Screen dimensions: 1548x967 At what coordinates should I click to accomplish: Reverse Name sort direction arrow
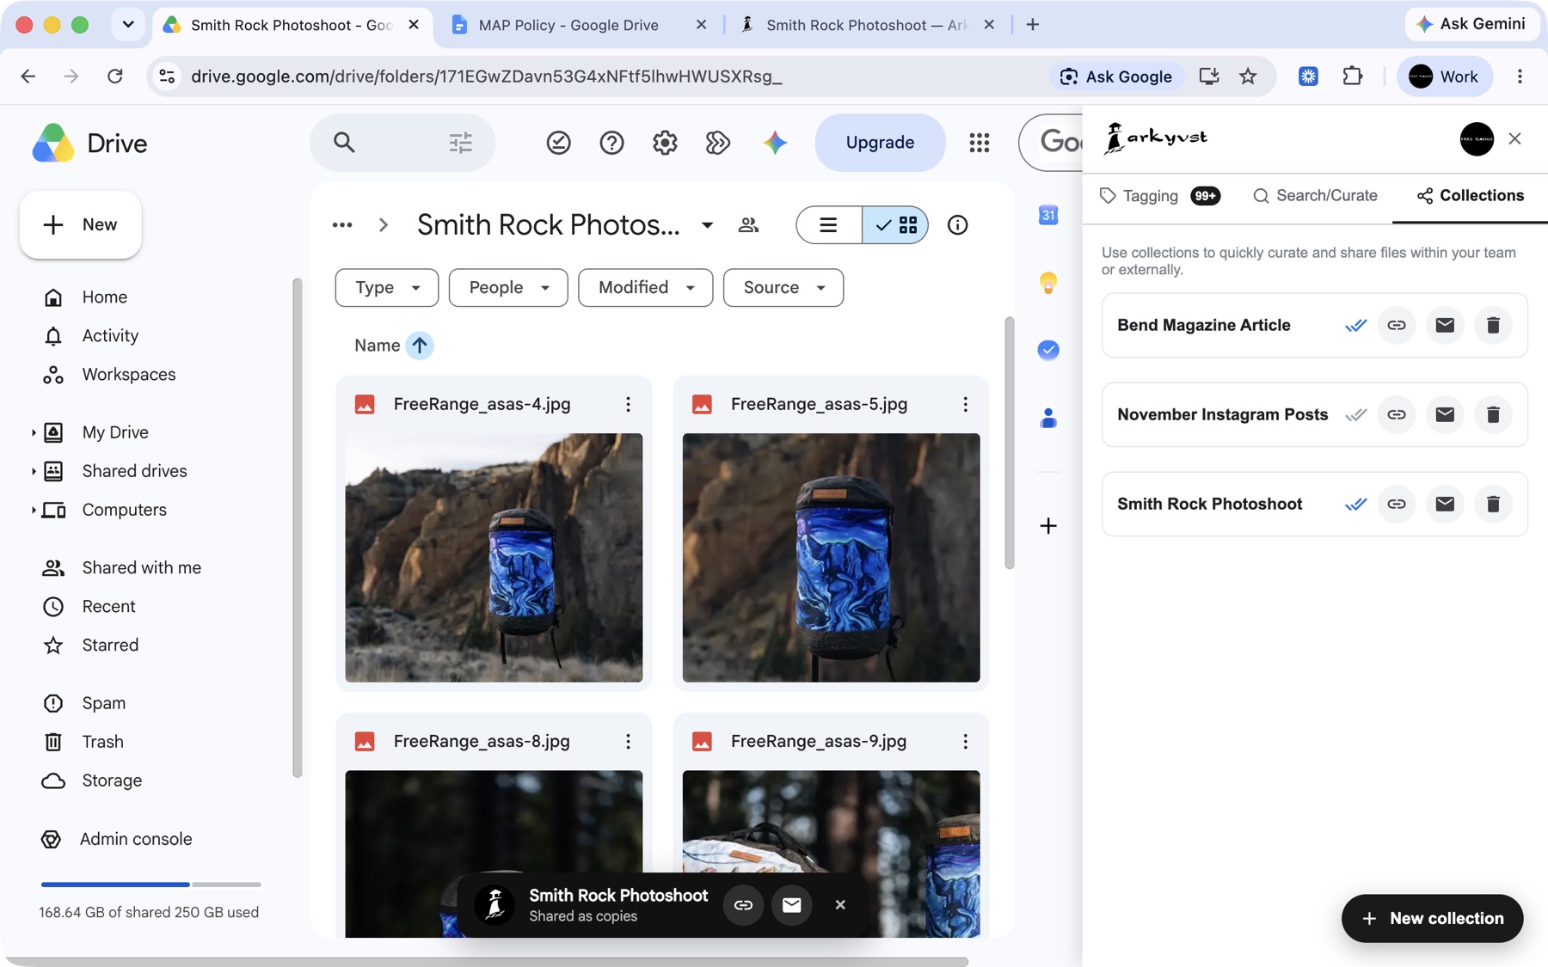coord(419,346)
